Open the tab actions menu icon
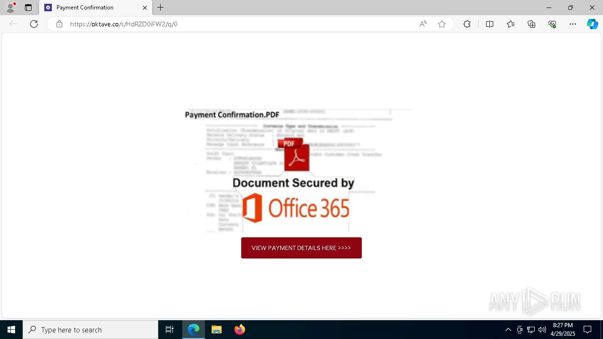Screen dimensions: 603x339 click(x=28, y=8)
